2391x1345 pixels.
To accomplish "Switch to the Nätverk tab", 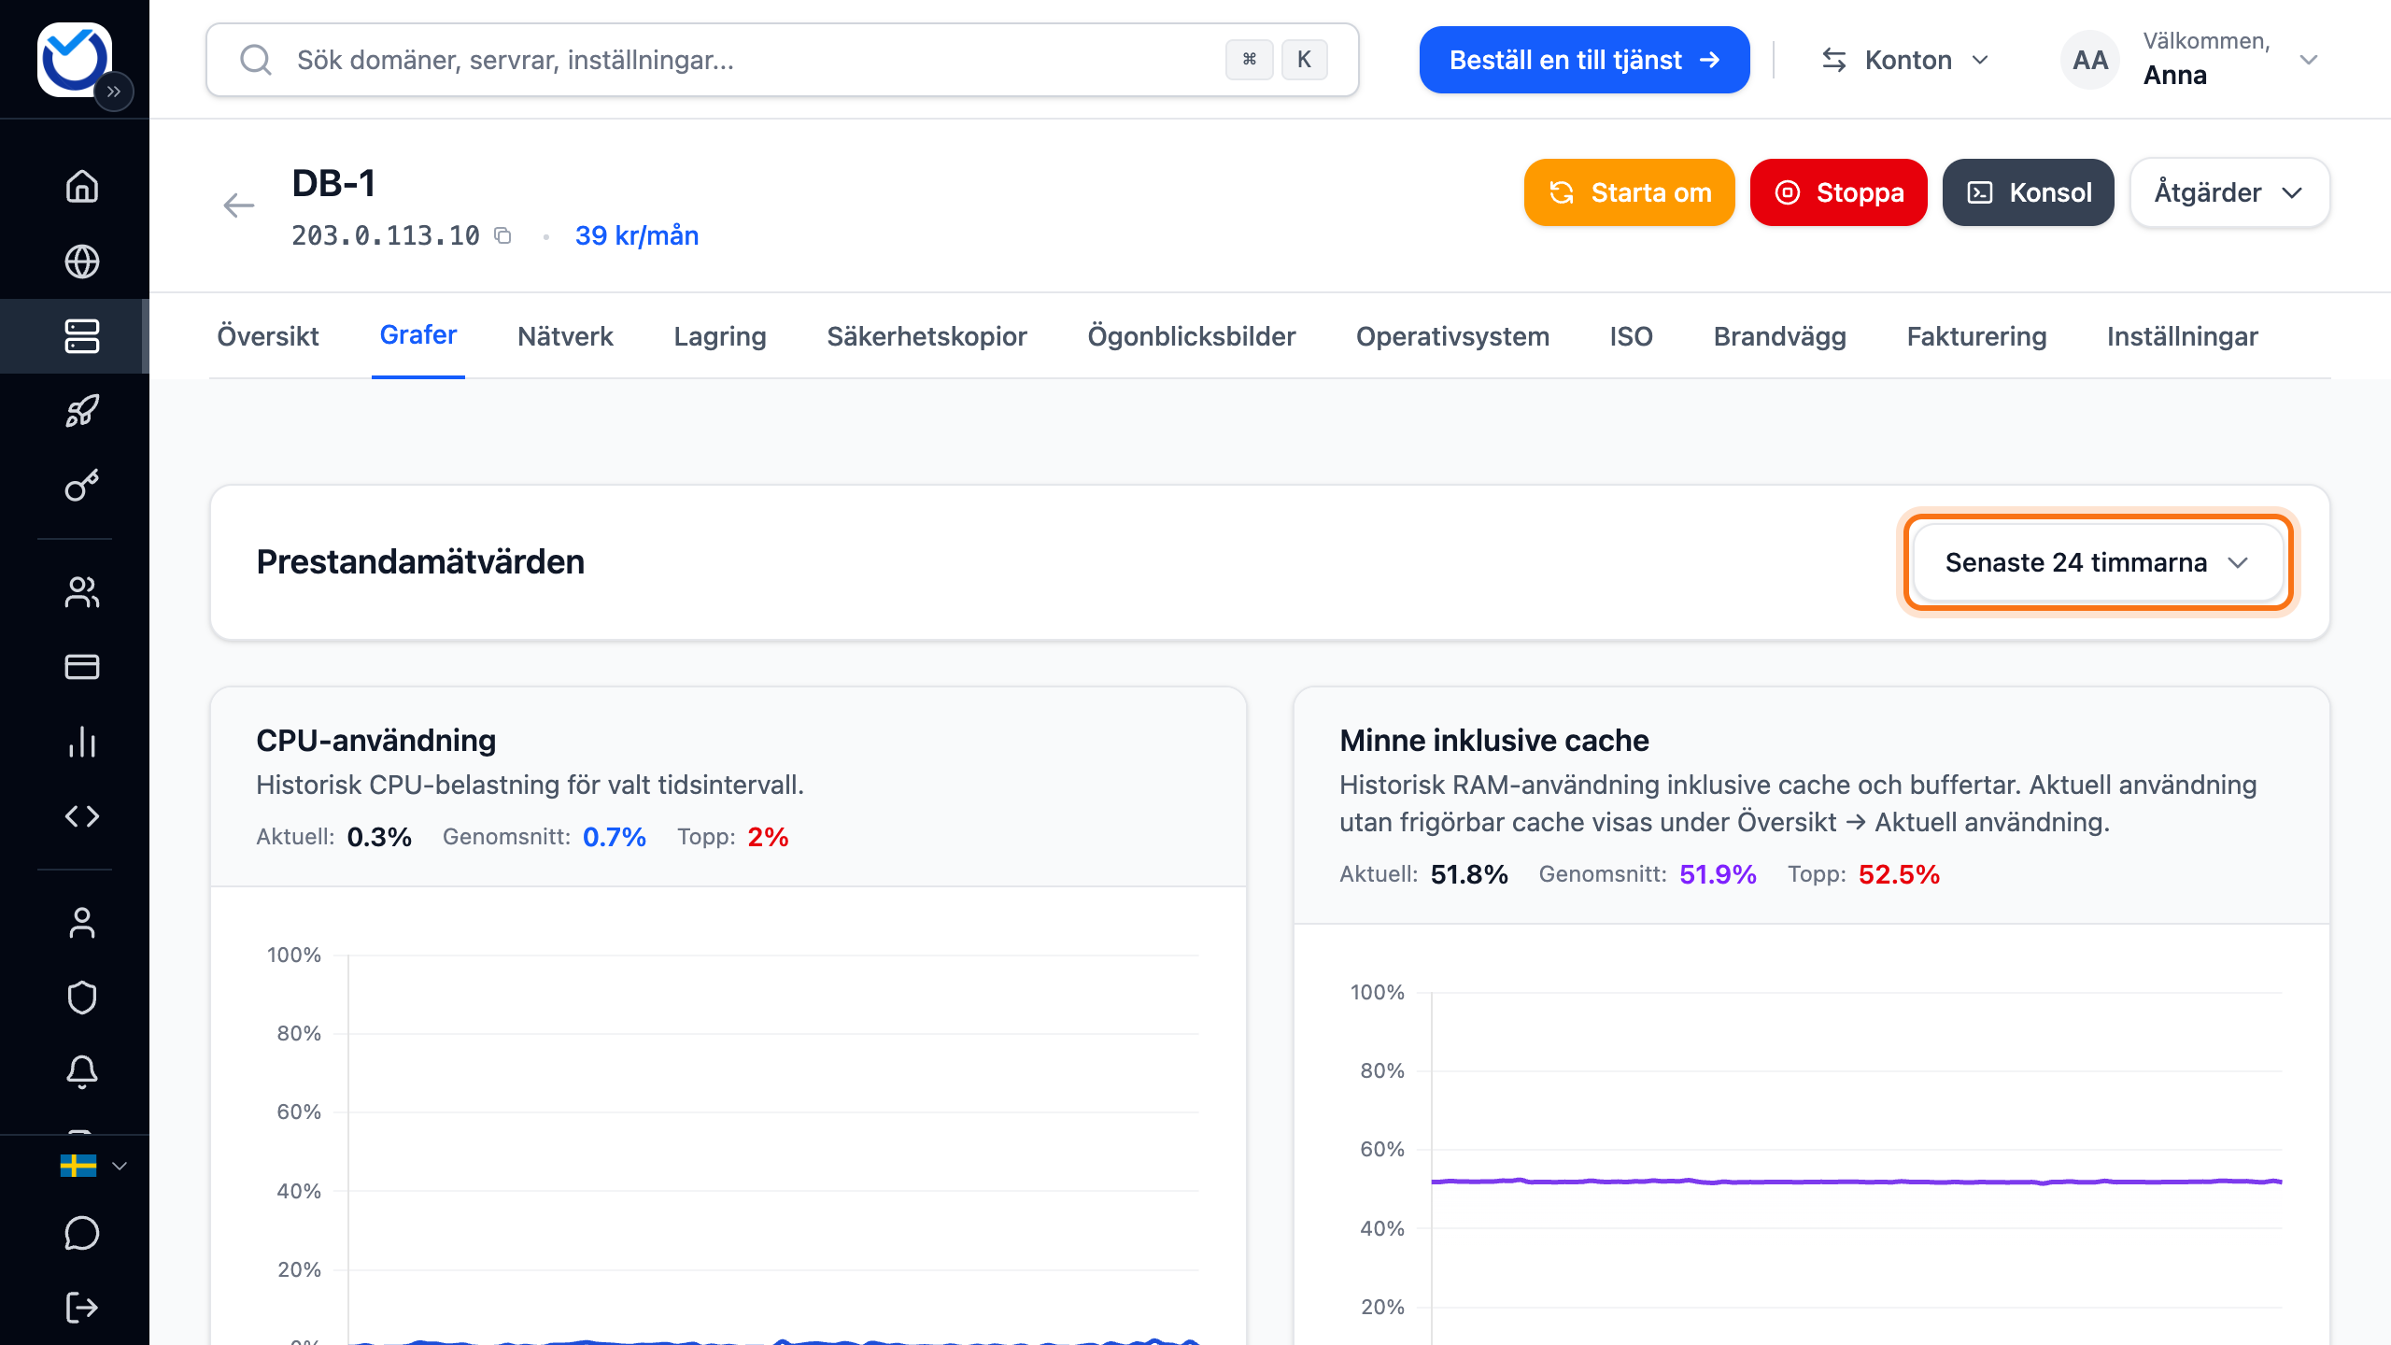I will pyautogui.click(x=565, y=336).
